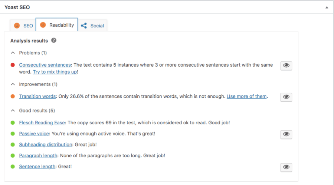Toggle eye highlight for Transition words
The width and height of the screenshot is (334, 185).
(x=286, y=97)
